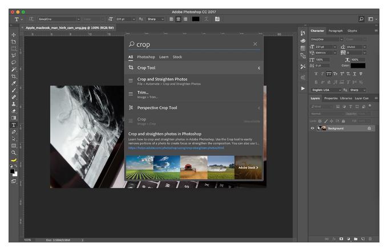Switch to the Libraries tab
388x251 pixels.
tap(346, 98)
